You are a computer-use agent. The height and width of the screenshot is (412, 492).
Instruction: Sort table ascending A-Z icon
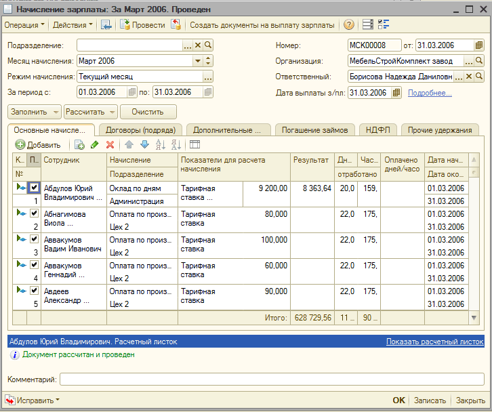pos(161,144)
